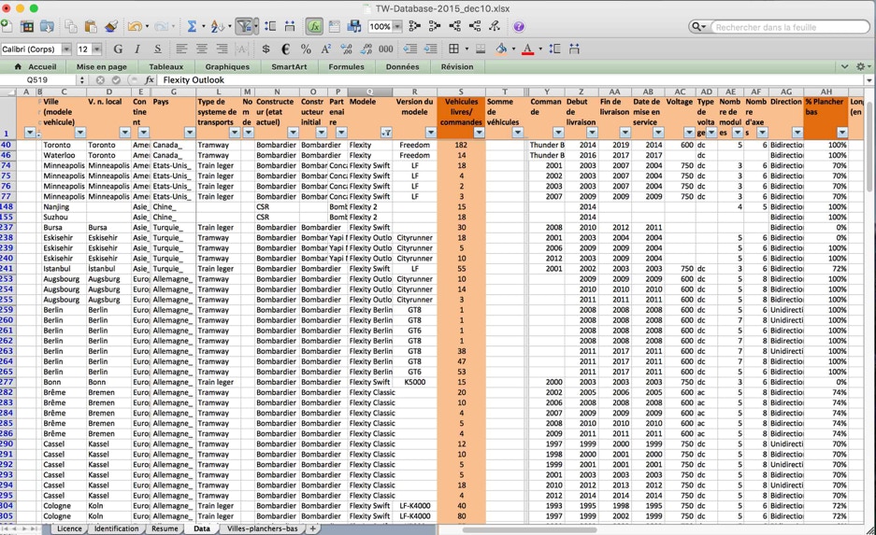Click the search field Rechercher dans la feuille
The image size is (876, 535).
(x=791, y=27)
